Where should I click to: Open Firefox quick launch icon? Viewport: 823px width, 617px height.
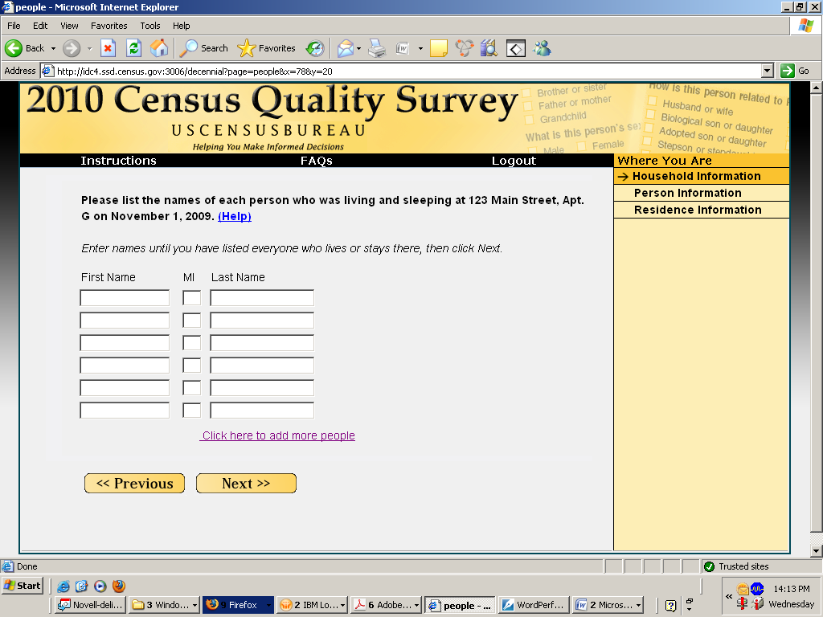pos(119,586)
